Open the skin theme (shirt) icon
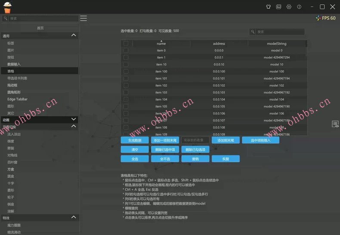The height and width of the screenshot is (235, 340). (x=269, y=7)
